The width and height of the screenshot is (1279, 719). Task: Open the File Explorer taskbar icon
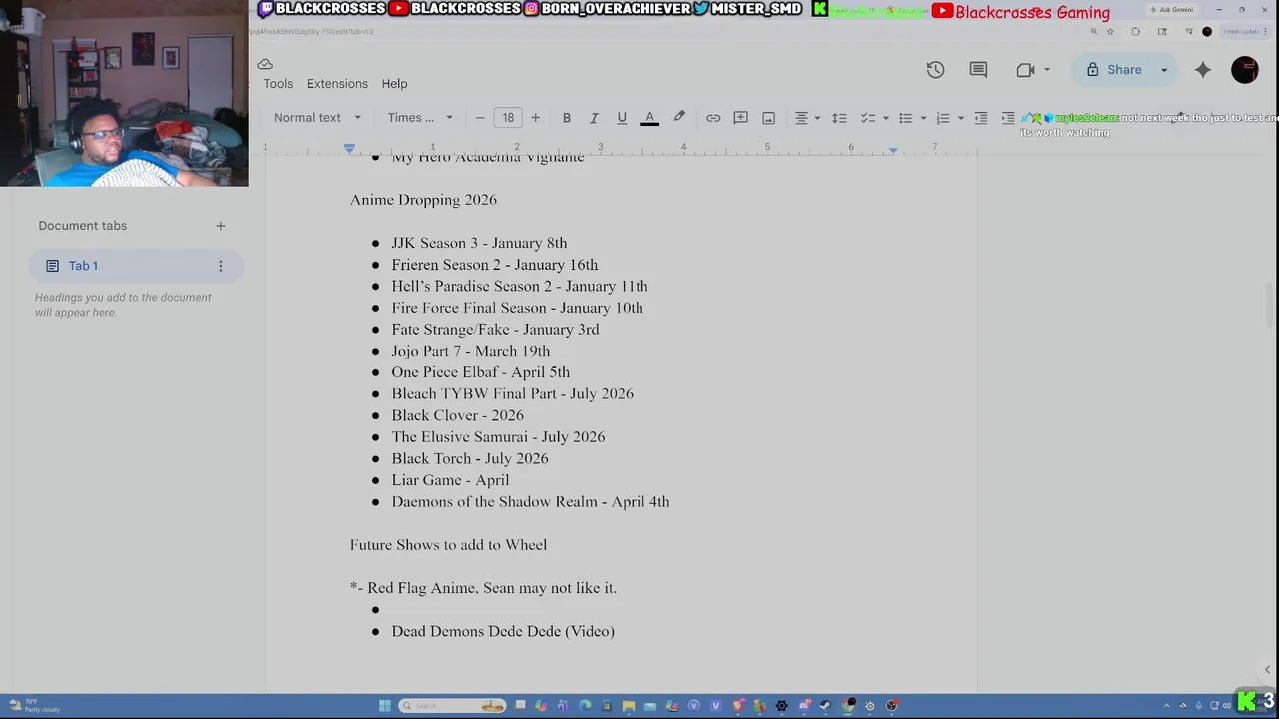point(629,706)
